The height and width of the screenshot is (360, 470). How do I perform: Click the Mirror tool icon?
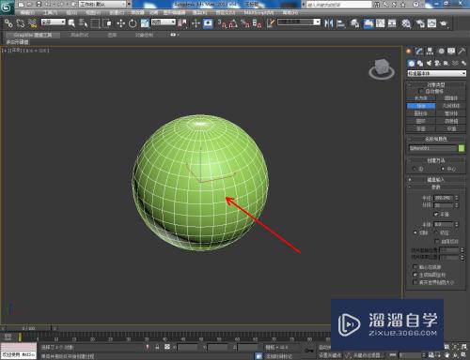point(328,23)
